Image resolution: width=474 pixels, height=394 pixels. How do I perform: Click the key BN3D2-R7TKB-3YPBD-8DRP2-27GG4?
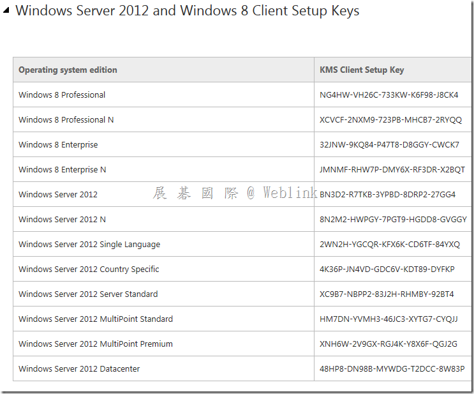coord(387,194)
